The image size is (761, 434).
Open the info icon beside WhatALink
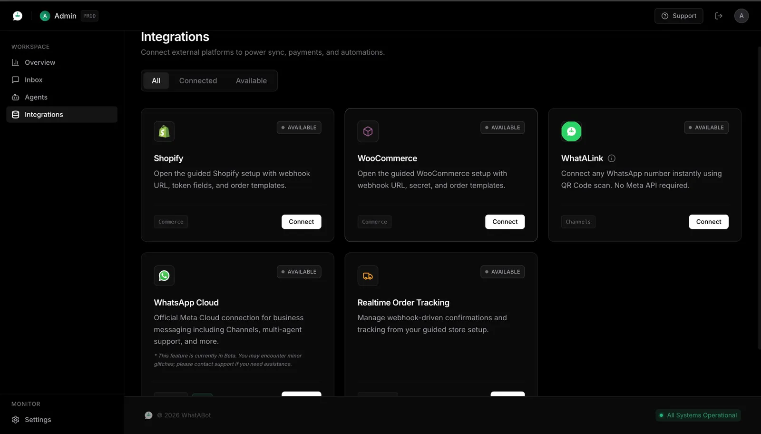612,158
